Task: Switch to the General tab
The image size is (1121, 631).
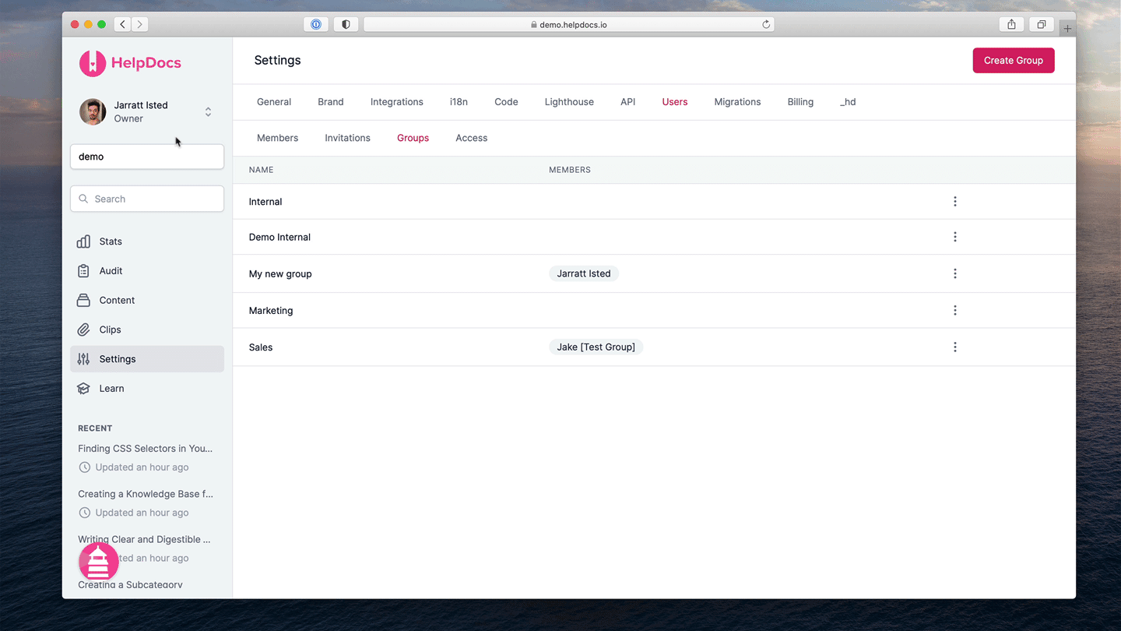Action: pos(274,102)
